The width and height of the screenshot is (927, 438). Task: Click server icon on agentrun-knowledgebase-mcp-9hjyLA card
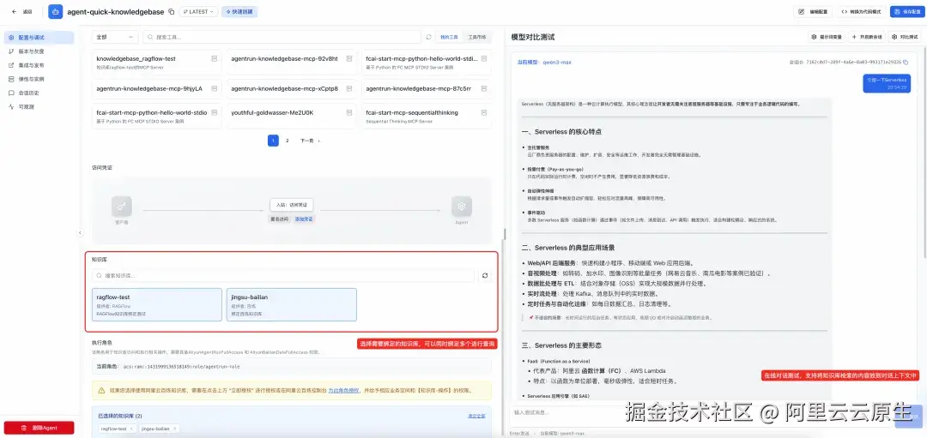[x=214, y=88]
